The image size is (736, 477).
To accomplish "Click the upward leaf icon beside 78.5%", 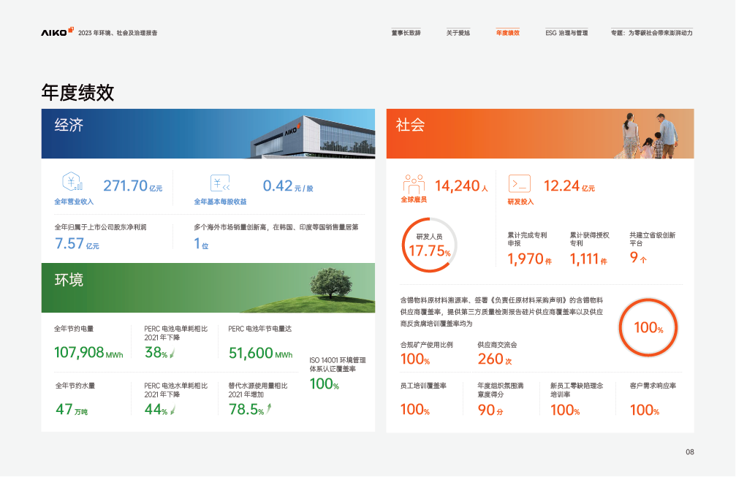I will click(x=269, y=410).
